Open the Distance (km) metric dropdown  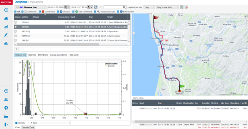click(x=30, y=7)
